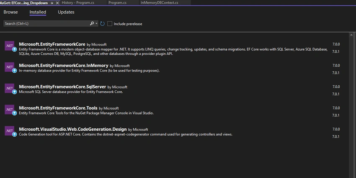The image size is (356, 178).
Task: Click the package list scrollbar up arrow
Action: pos(351,35)
